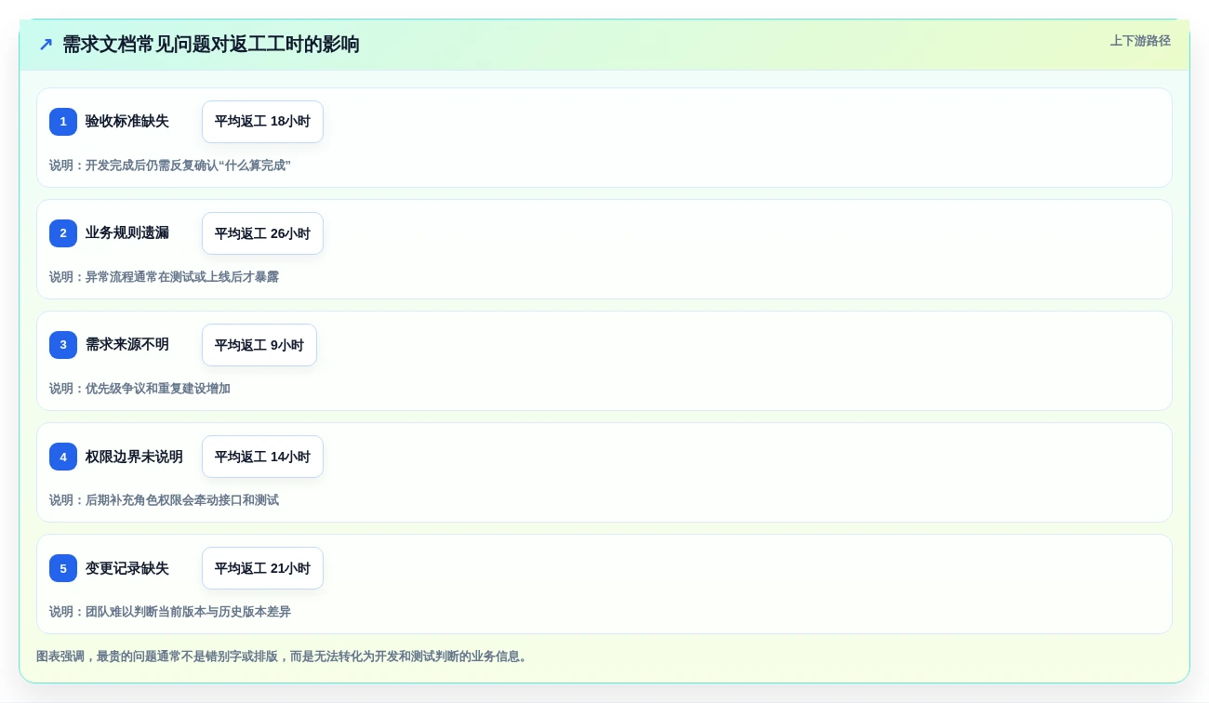Click the number 2 badge for 业务规则遗漏
The height and width of the screenshot is (703, 1209).
point(63,233)
